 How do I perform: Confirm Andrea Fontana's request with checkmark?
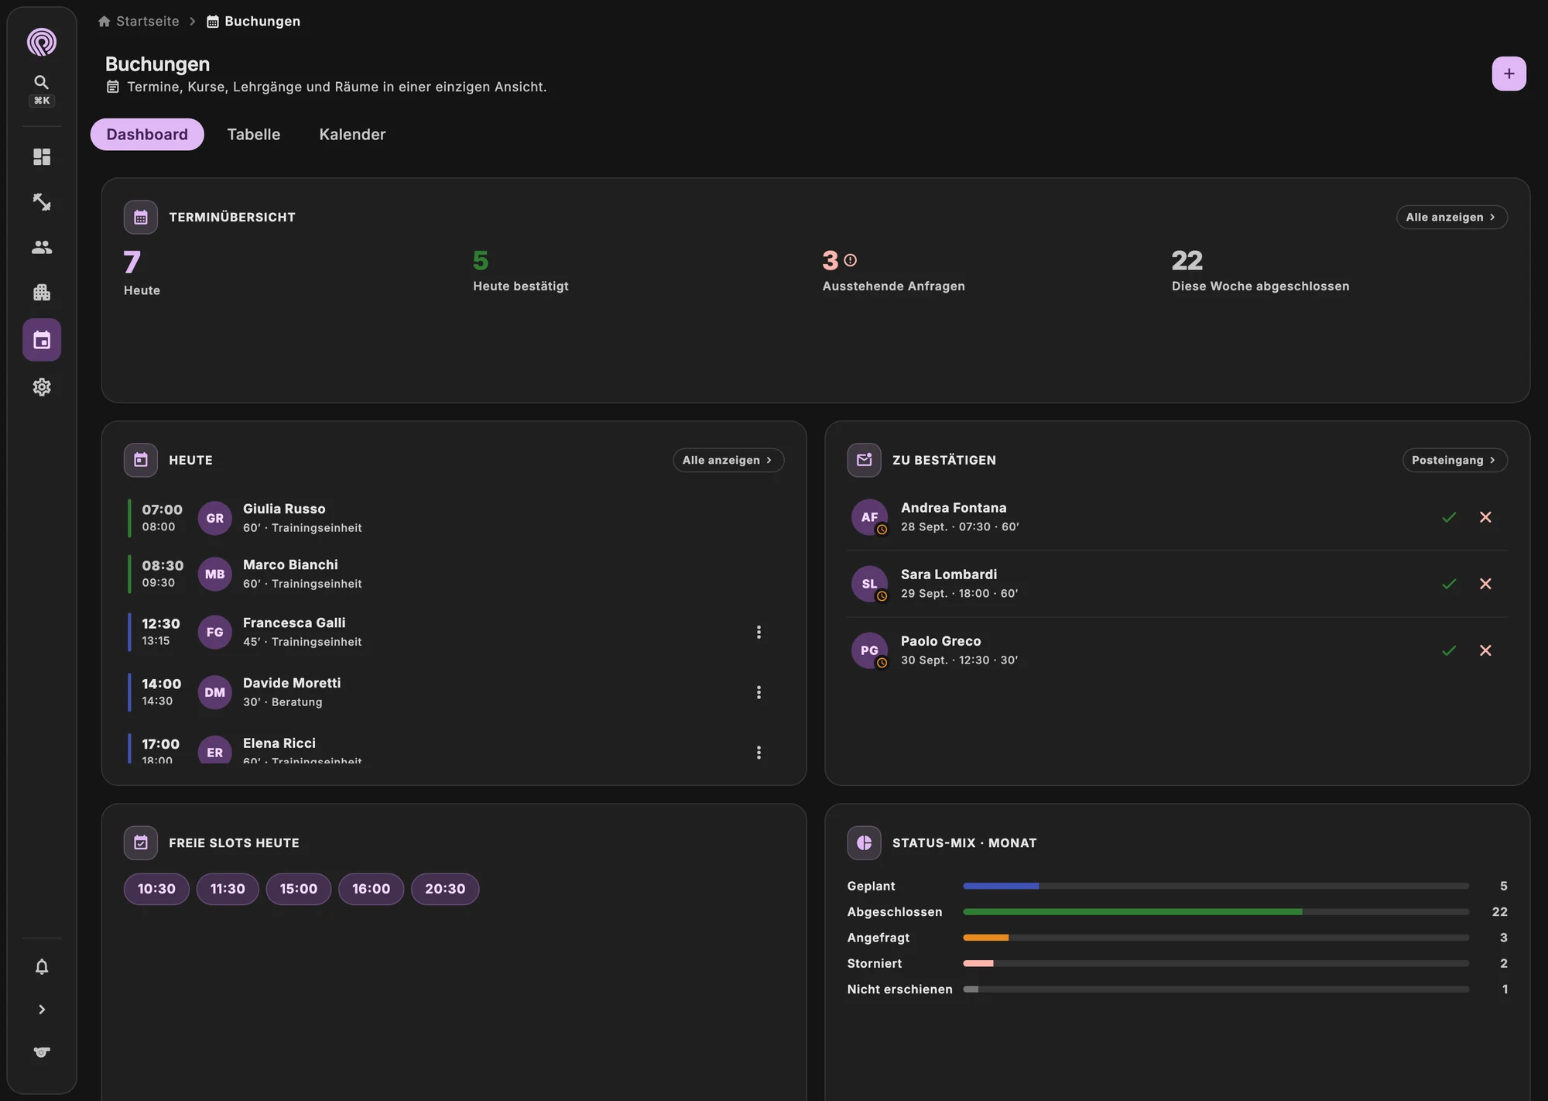[x=1449, y=517]
